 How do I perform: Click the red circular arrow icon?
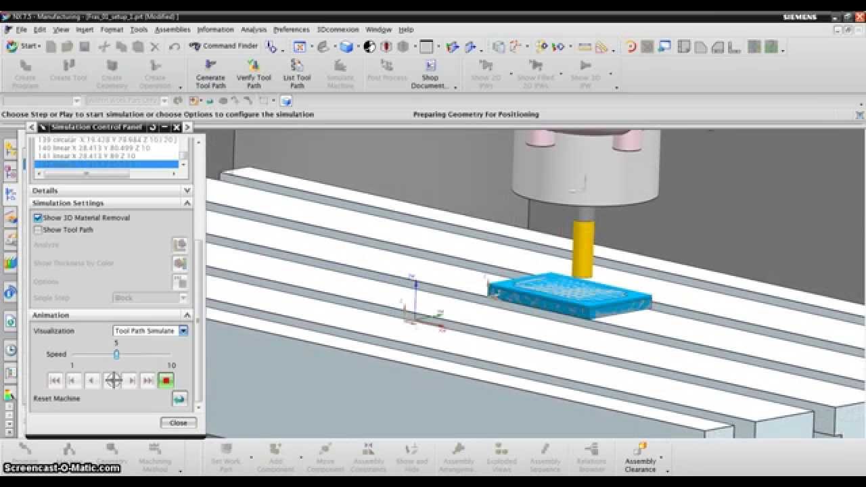[631, 47]
